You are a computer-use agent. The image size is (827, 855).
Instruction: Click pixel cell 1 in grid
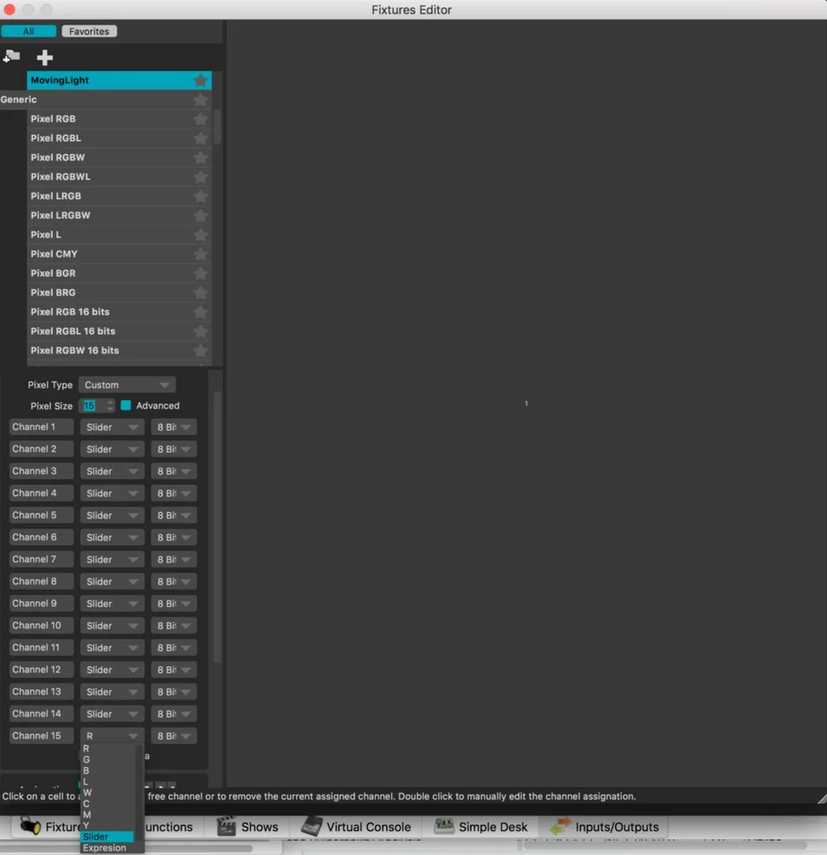pos(526,404)
